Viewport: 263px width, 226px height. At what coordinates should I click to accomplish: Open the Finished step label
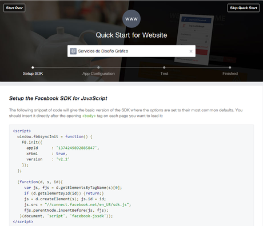230,74
